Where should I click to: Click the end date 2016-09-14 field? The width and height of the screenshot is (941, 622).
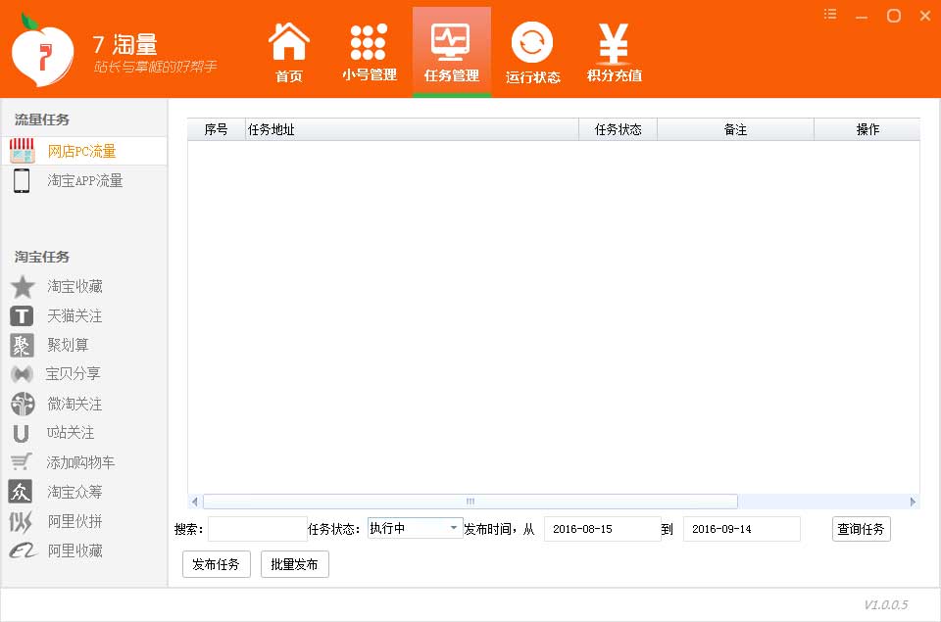coord(742,529)
